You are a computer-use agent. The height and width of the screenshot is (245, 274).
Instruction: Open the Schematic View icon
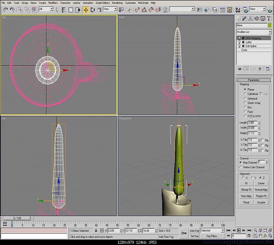(x=229, y=10)
